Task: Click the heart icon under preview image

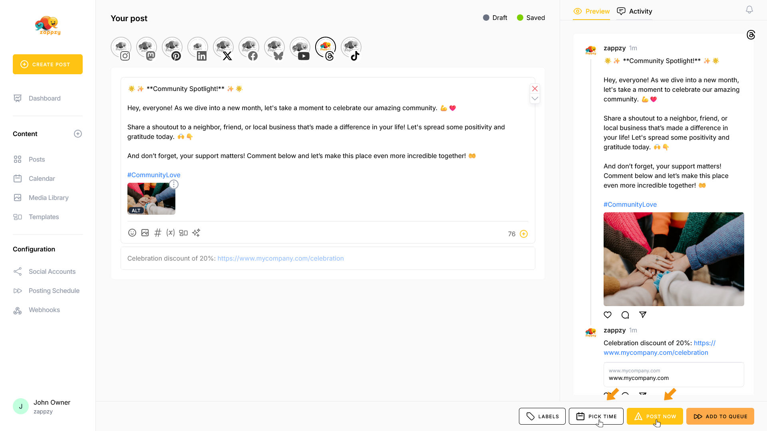Action: (608, 315)
